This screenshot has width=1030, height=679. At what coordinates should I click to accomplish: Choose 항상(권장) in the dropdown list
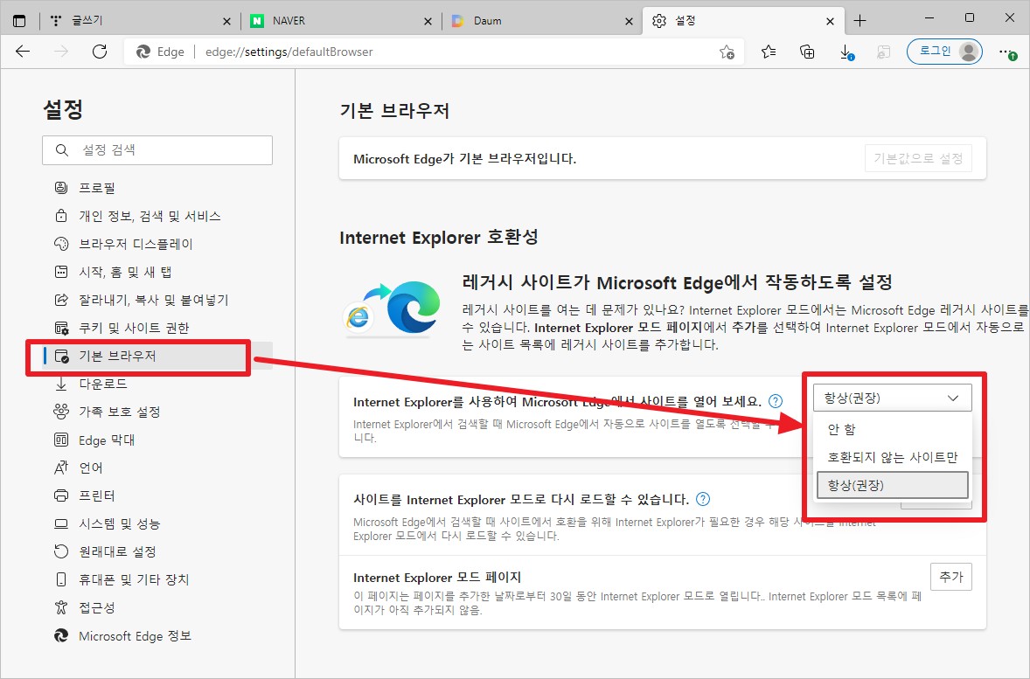tap(892, 485)
